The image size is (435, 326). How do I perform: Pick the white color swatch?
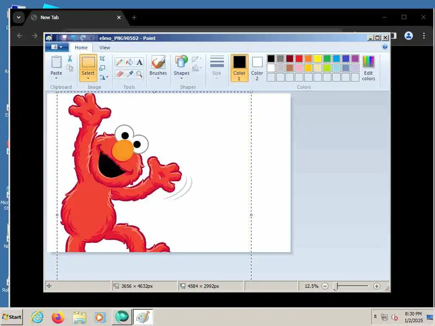pos(271,68)
